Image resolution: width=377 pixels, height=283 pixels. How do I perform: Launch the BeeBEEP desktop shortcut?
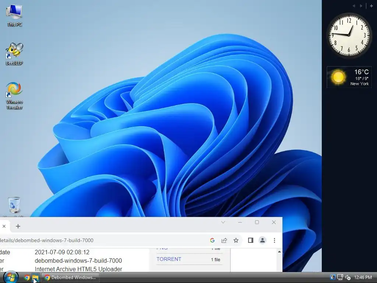14,54
